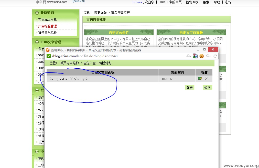259x168 pixels.
Task: Open 我的首页 in top navigation
Action: click(175, 2)
